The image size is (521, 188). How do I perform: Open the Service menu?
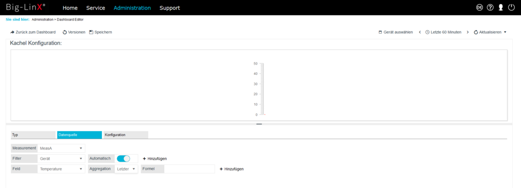click(x=95, y=8)
